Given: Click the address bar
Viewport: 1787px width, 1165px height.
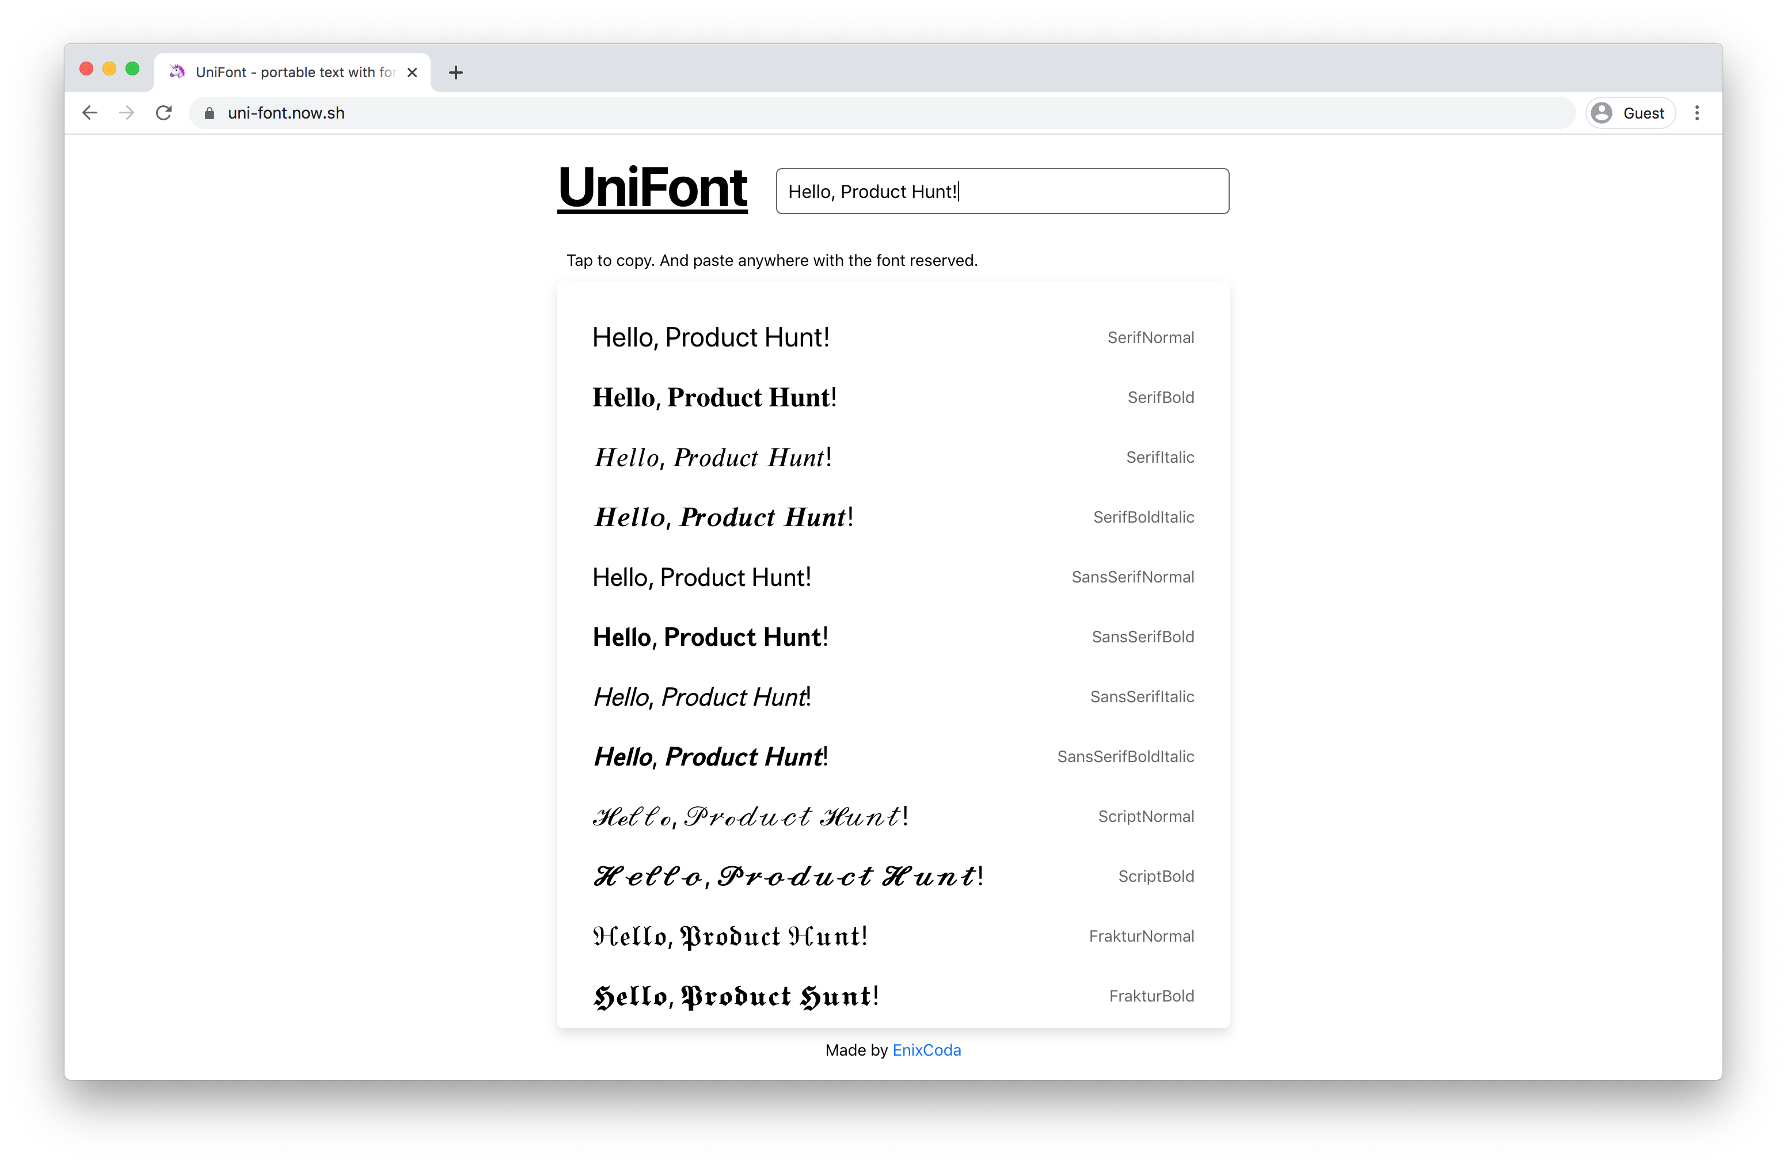Looking at the screenshot, I should pyautogui.click(x=526, y=113).
